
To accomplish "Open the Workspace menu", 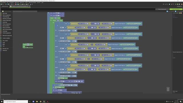I will pos(11,3).
